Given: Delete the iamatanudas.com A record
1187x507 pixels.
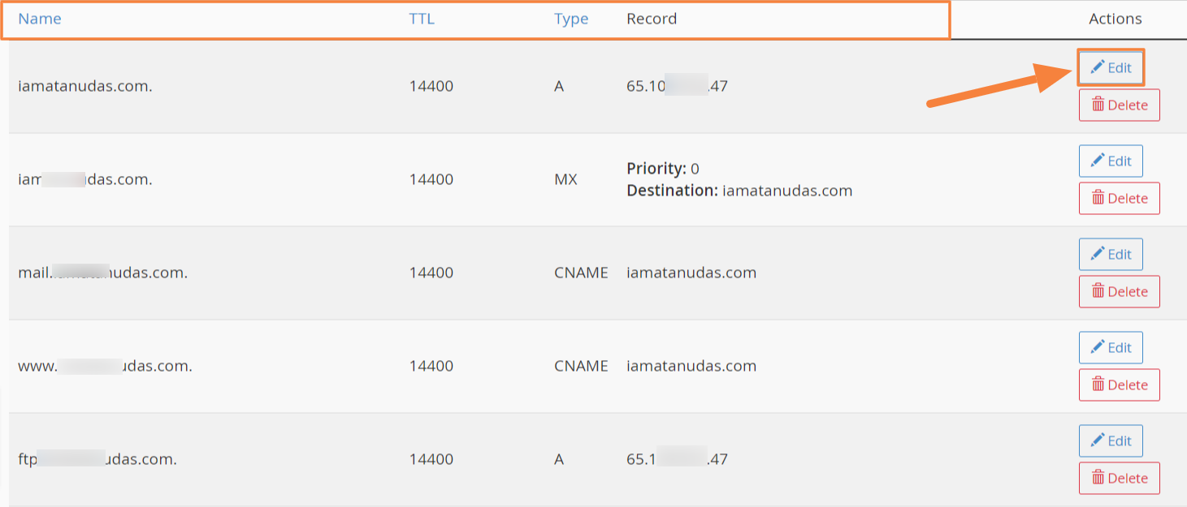Looking at the screenshot, I should click(x=1119, y=105).
